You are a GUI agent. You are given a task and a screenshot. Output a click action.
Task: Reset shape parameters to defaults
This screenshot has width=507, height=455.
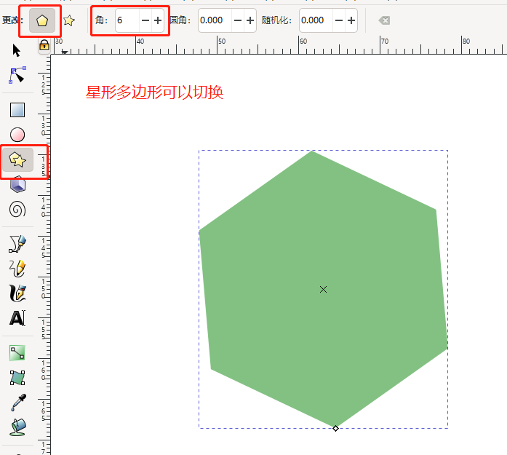(x=384, y=20)
